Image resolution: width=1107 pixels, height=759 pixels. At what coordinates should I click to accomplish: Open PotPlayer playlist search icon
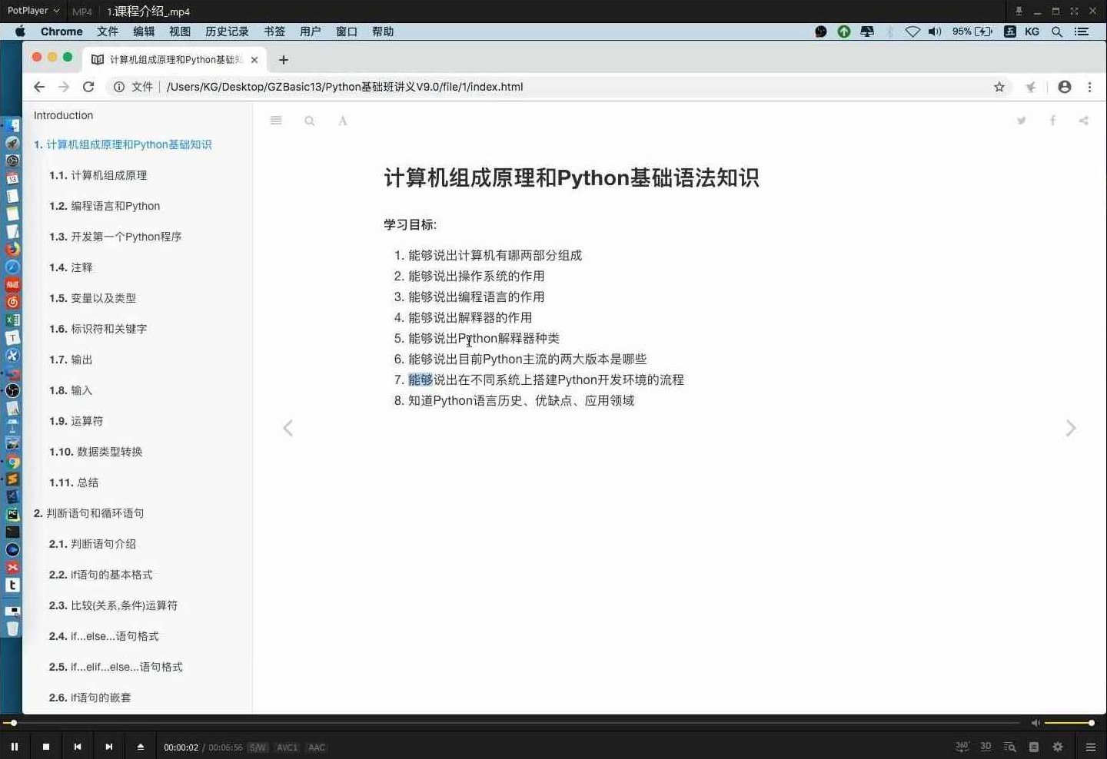tap(1009, 746)
